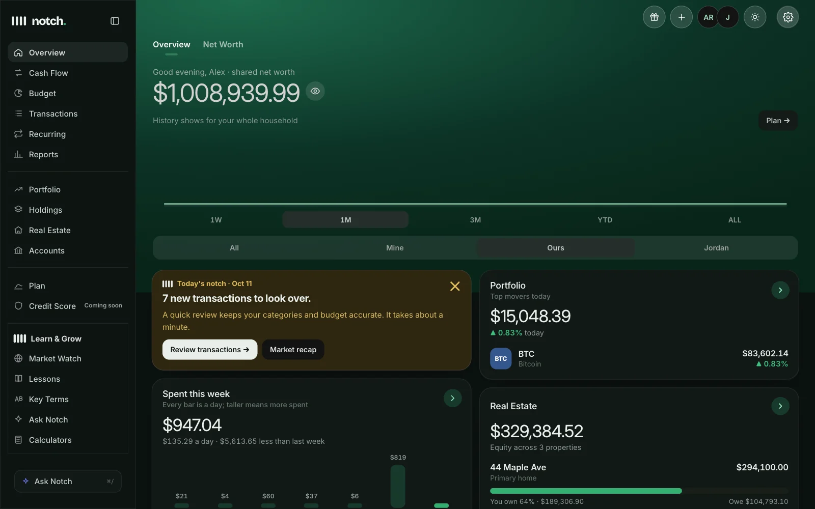Select the 3M time range
This screenshot has height=509, width=815.
click(475, 220)
